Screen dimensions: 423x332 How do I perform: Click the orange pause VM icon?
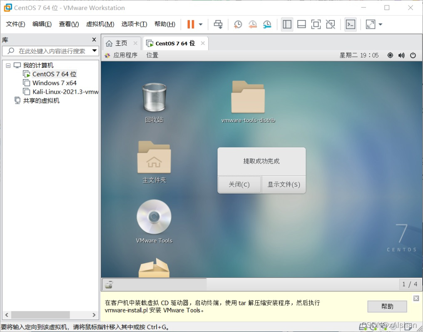point(191,24)
